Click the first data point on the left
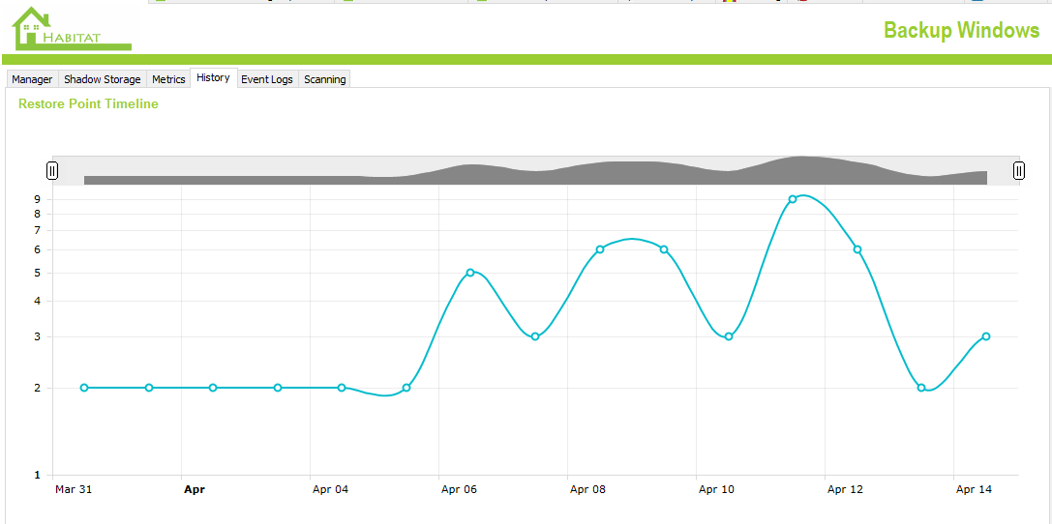Viewport: 1052px width, 524px height. [x=84, y=388]
